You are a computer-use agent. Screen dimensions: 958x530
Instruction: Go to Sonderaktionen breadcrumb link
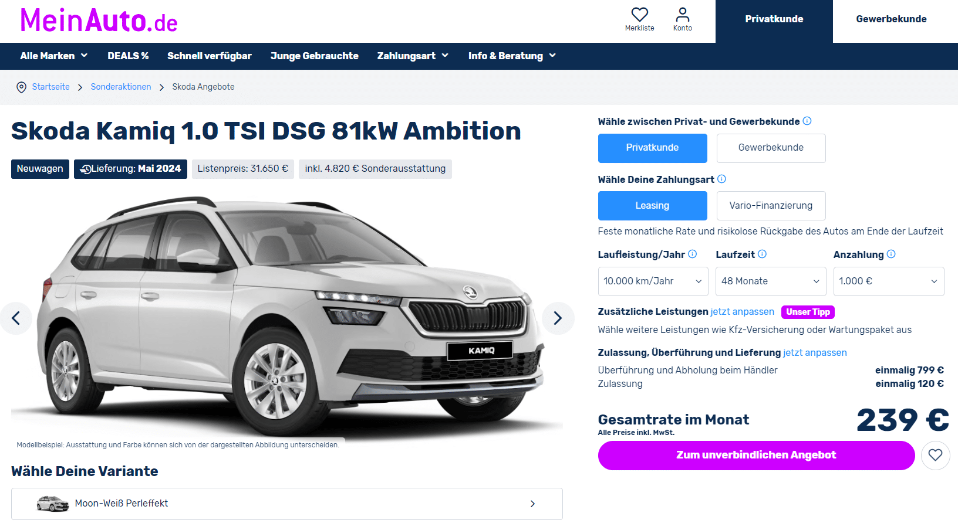click(x=121, y=87)
